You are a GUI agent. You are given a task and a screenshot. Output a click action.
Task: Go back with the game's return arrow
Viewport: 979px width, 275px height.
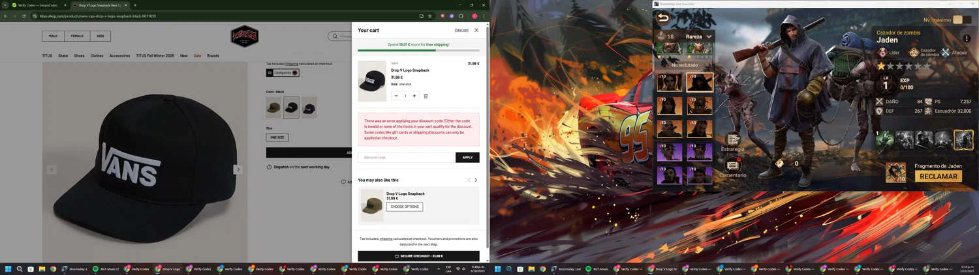pyautogui.click(x=663, y=18)
